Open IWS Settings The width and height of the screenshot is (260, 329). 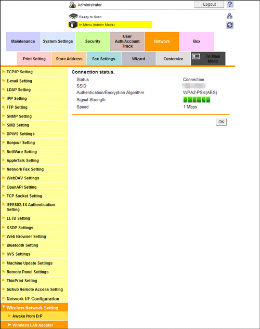(x=34, y=254)
